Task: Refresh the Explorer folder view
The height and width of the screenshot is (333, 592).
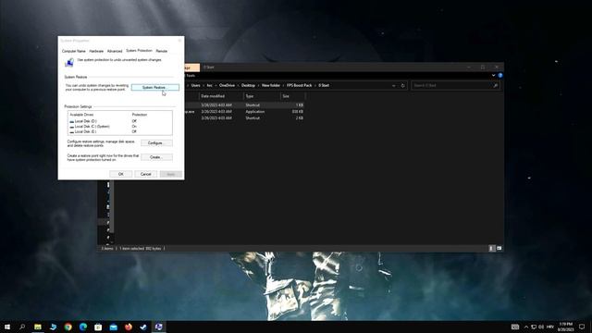Action: 403,86
